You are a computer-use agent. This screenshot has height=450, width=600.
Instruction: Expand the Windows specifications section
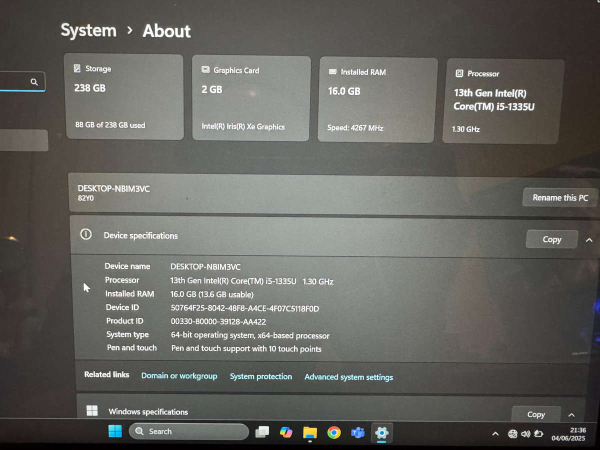(x=571, y=414)
